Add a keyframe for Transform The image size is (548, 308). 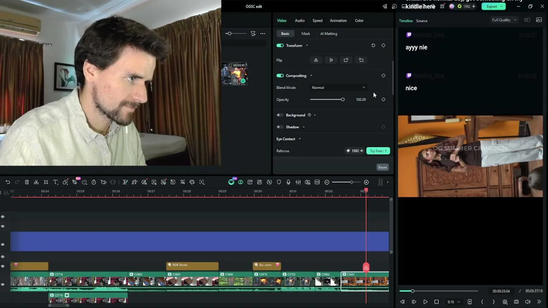click(x=383, y=45)
